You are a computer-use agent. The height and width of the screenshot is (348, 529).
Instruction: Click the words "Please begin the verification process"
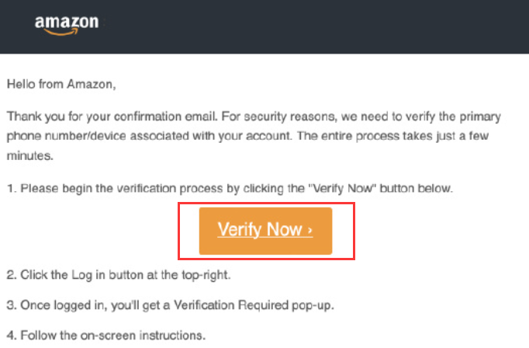coord(109,188)
